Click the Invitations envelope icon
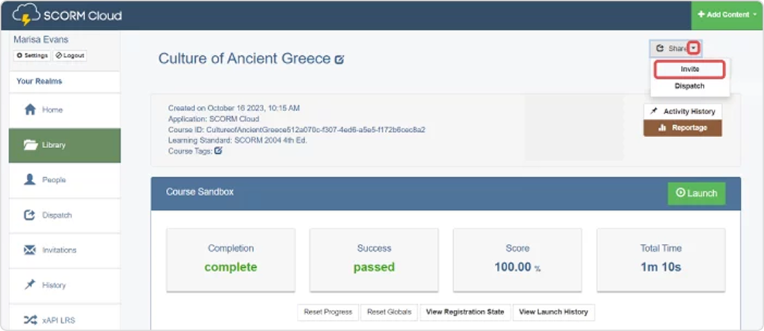Viewport: 764px width, 331px height. (x=30, y=250)
